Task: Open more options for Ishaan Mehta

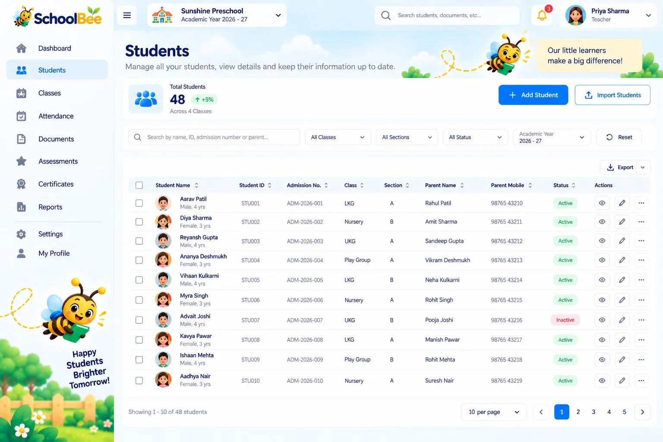Action: [x=641, y=360]
